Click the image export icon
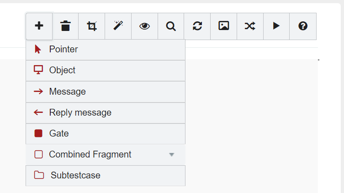The width and height of the screenshot is (344, 193). tap(223, 26)
